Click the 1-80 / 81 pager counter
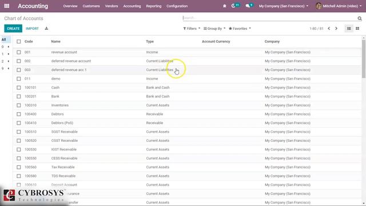 pyautogui.click(x=316, y=29)
